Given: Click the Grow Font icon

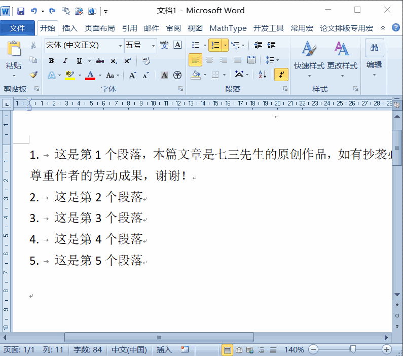Looking at the screenshot, I should [132, 76].
